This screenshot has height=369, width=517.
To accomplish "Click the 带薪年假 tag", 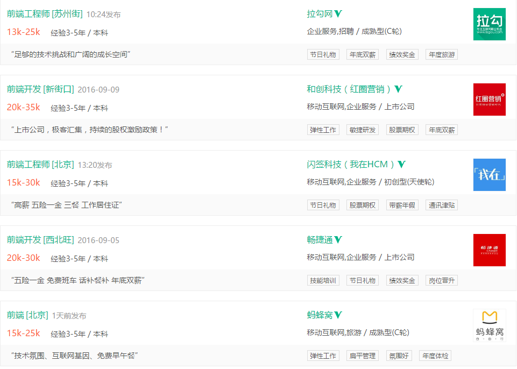I will [402, 205].
